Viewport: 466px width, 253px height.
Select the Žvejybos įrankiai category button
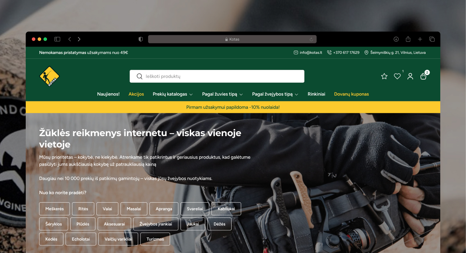tap(156, 224)
